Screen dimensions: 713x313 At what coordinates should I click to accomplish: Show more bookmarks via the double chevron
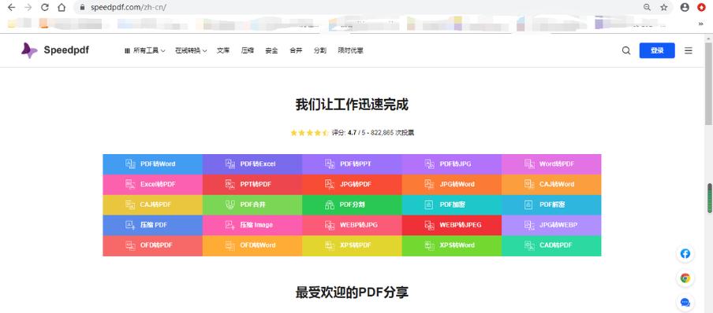[x=700, y=24]
